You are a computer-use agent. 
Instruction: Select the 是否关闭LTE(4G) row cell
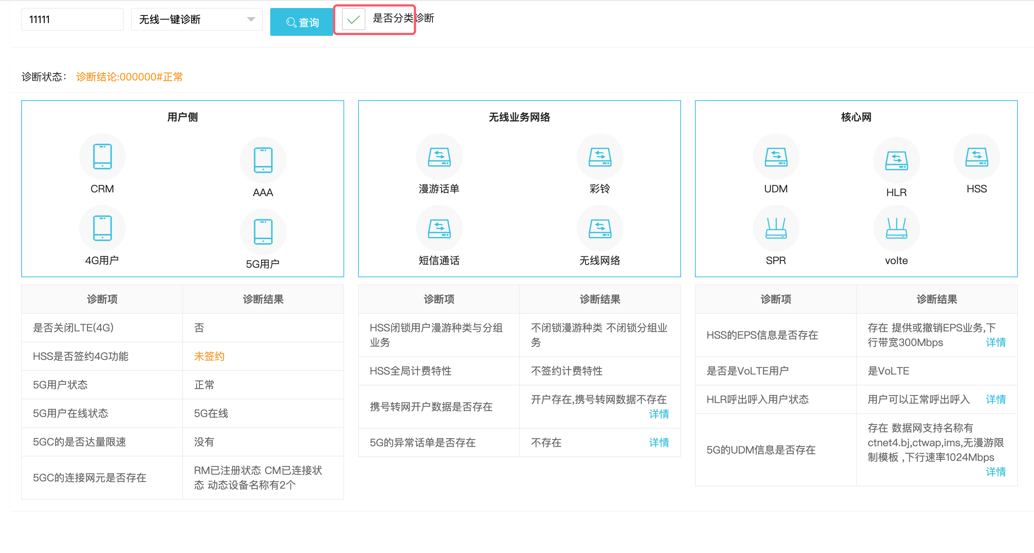point(102,328)
